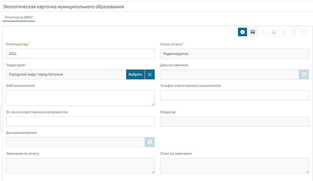This screenshot has width=313, height=181.
Task: Click the Статус отчета field
Action: point(234,54)
